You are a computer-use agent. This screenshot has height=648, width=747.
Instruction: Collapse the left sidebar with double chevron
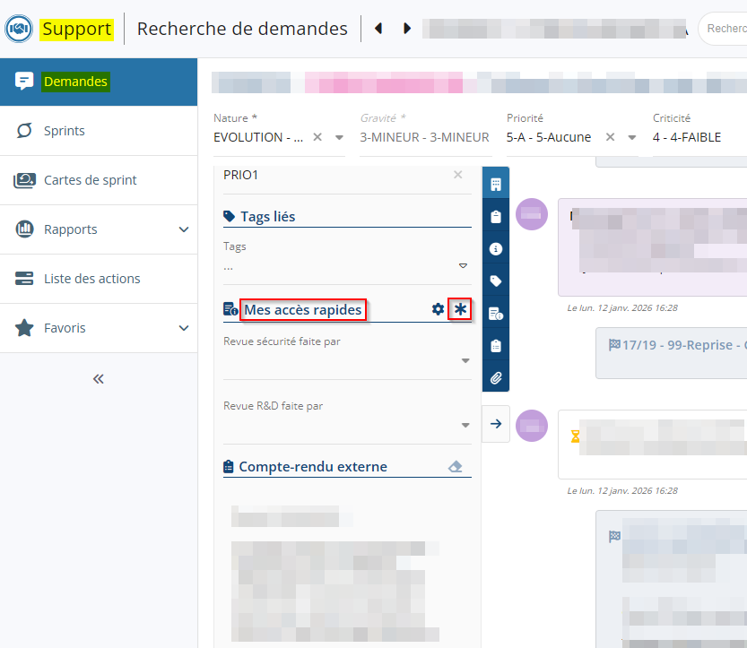click(x=99, y=379)
